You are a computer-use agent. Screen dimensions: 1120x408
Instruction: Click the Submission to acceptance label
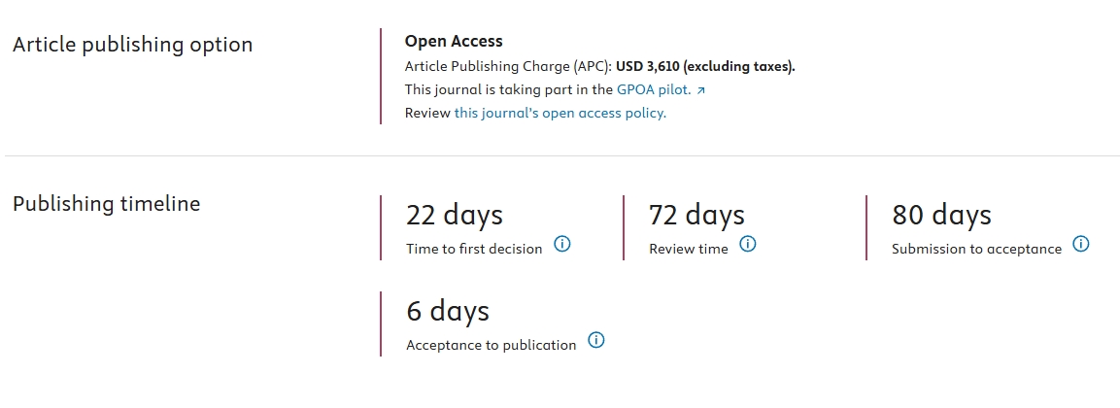tap(976, 249)
